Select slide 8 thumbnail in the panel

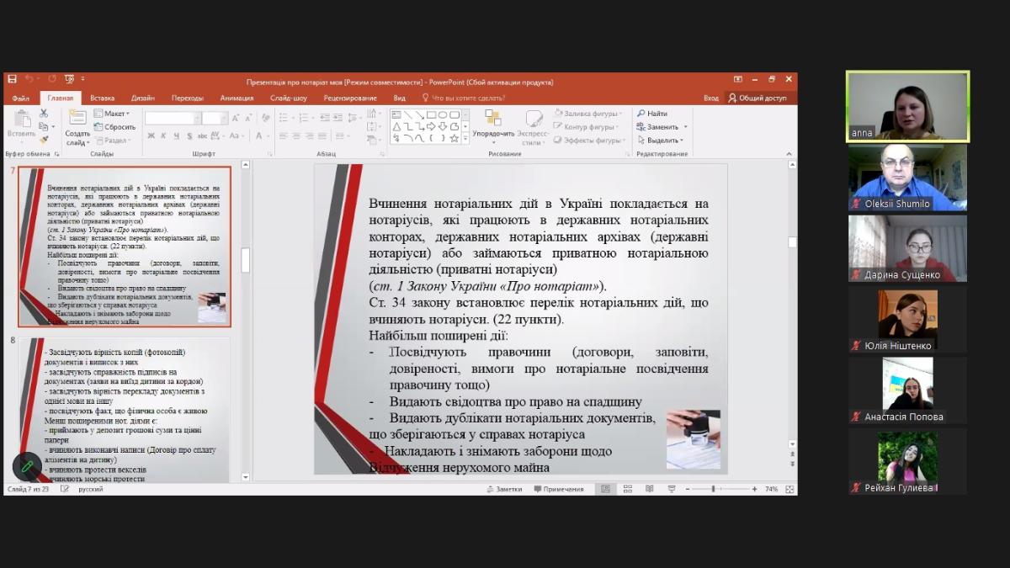[x=125, y=409]
